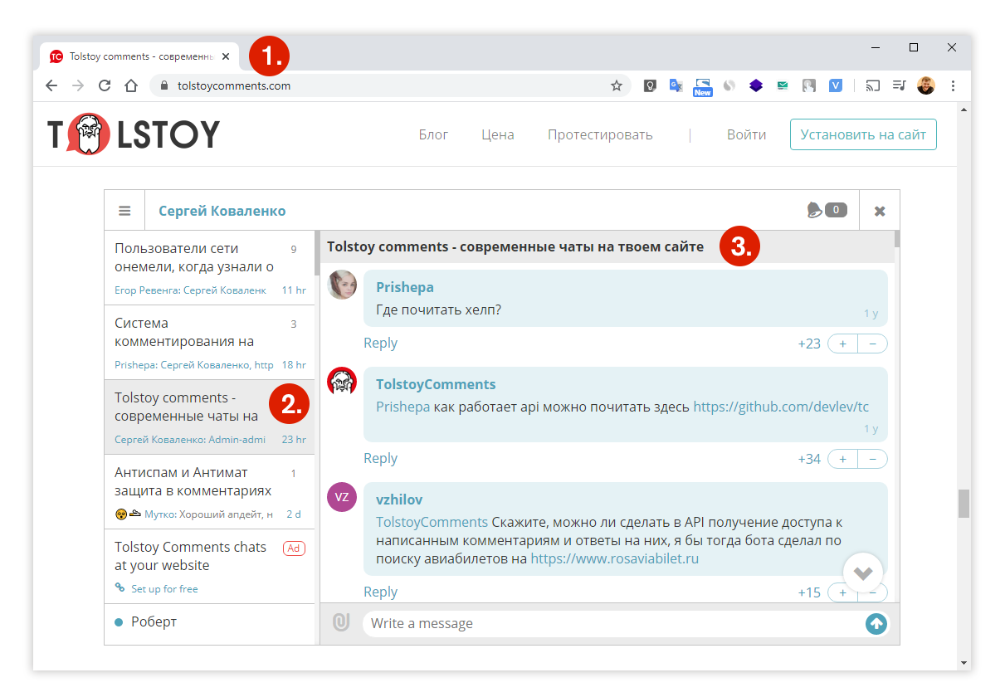The width and height of the screenshot is (1005, 697).
Task: Click the Tolstoy logo
Action: pos(134,134)
